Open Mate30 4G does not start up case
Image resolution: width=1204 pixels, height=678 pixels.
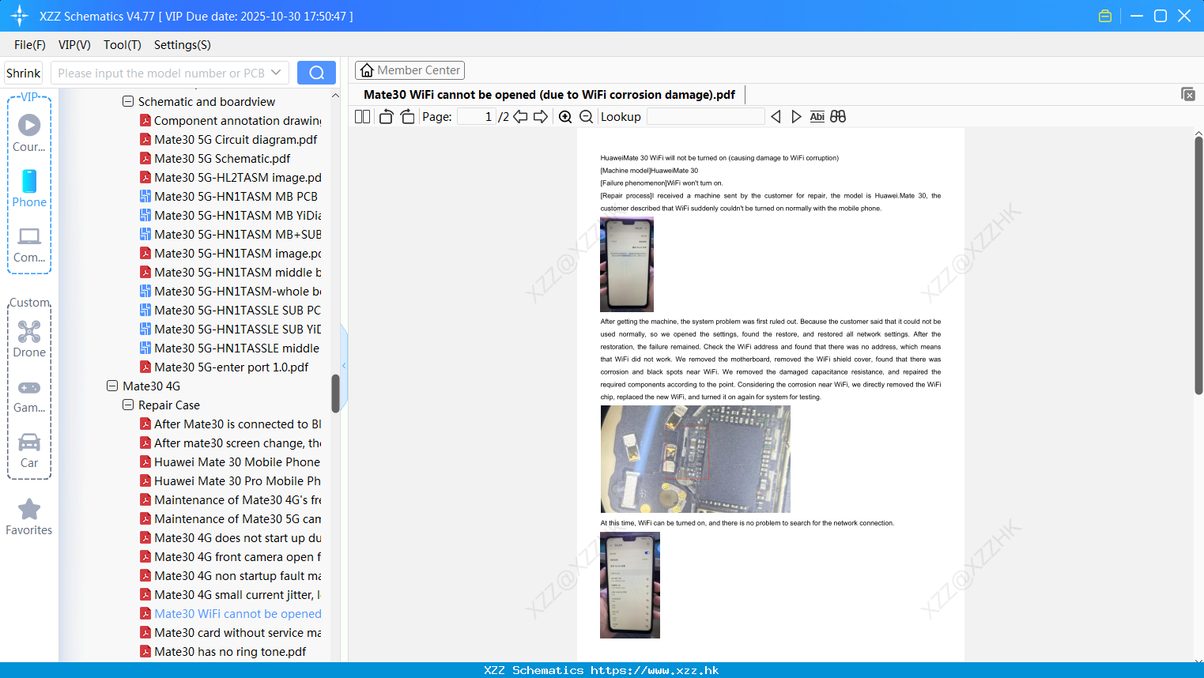click(x=231, y=538)
